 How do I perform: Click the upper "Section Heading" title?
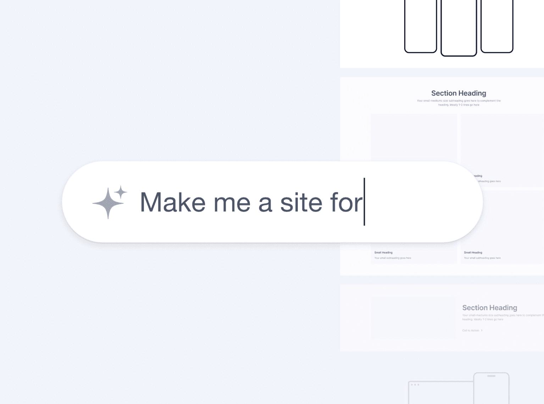click(x=459, y=93)
